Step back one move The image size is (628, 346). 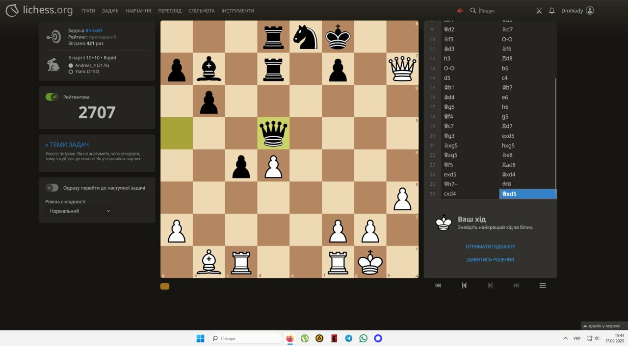coord(464,285)
